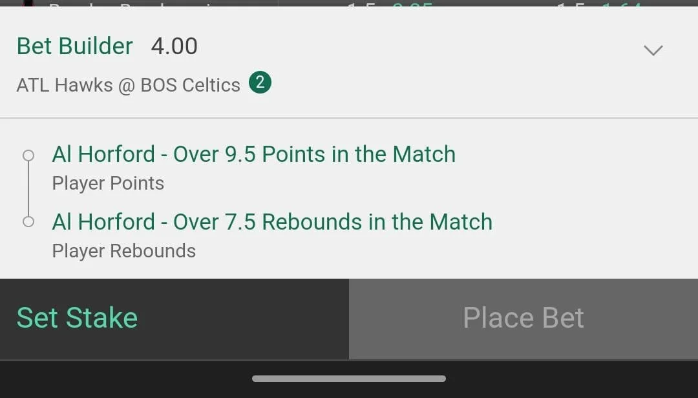
Task: Open Al Horford Over 7.5 Rebounds selection
Action: coord(272,222)
